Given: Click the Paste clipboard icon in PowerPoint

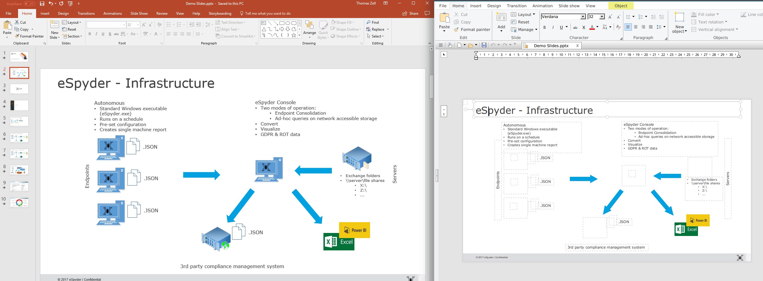Looking at the screenshot, I should [7, 25].
